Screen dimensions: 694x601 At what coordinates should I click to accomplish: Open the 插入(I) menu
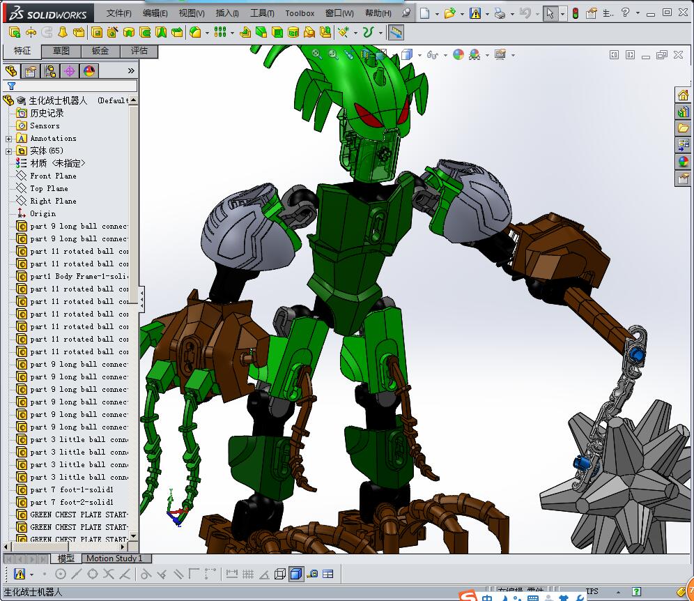227,13
